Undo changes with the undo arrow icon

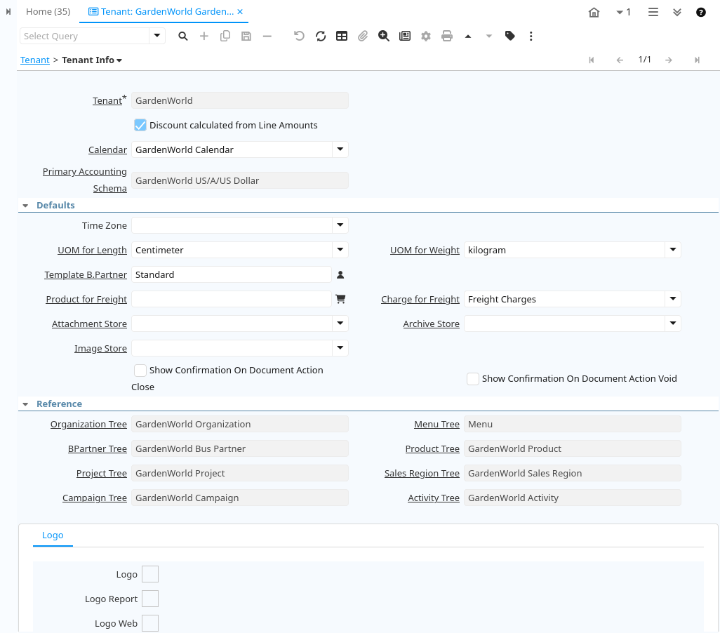299,36
